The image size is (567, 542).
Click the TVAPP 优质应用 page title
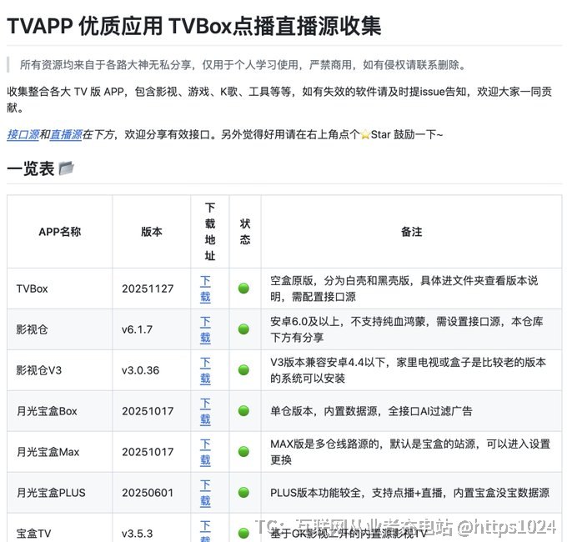pyautogui.click(x=193, y=27)
